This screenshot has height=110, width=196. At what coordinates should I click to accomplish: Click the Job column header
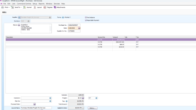pos(130,37)
